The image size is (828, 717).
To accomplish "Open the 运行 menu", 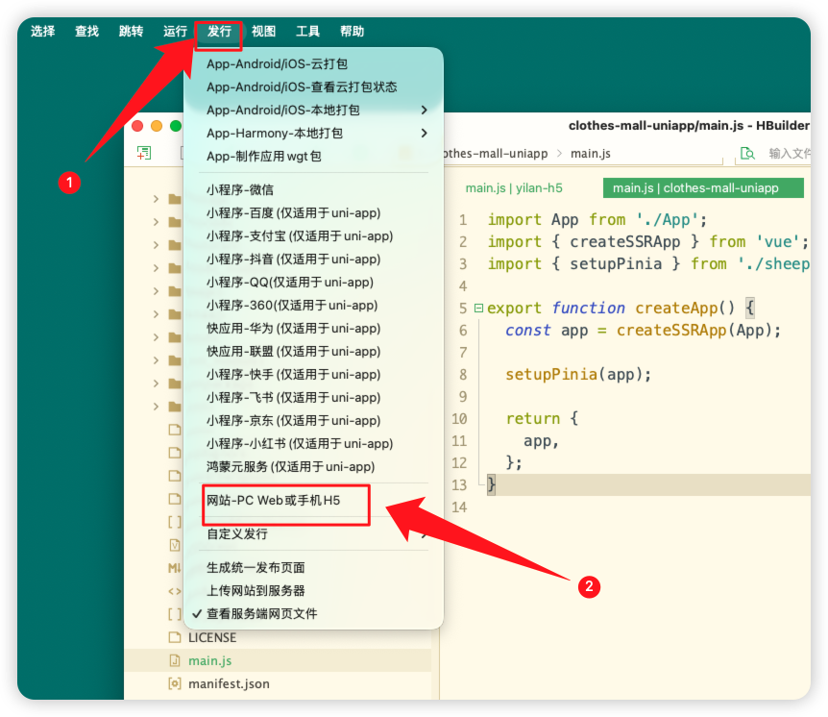I will click(x=175, y=32).
